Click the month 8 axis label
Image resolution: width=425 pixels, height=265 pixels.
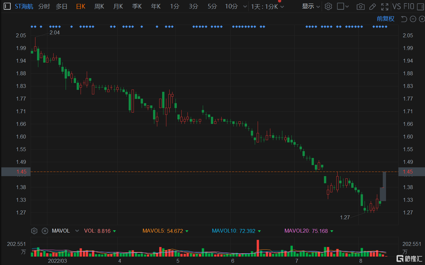[x=361, y=261]
